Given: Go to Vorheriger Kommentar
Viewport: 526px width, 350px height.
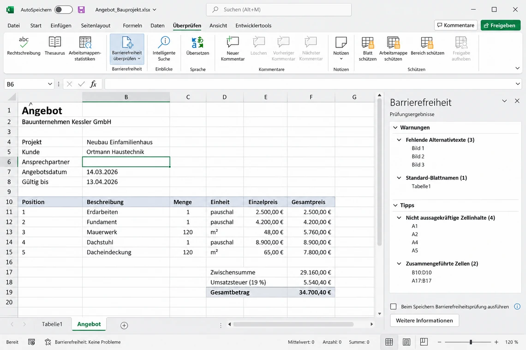Looking at the screenshot, I should tap(283, 49).
